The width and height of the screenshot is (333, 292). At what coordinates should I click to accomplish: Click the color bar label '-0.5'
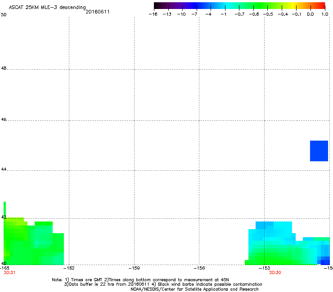point(268,14)
